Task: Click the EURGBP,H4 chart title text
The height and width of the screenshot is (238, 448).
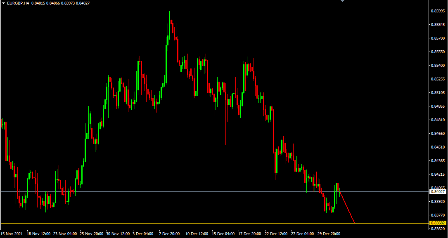Action: 18,3
